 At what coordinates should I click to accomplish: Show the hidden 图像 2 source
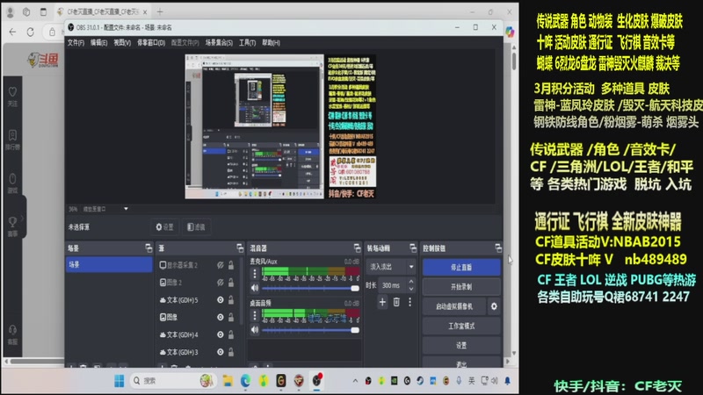click(221, 283)
